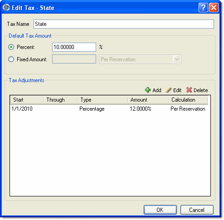Sort by the Type column header
Viewport: 224px width, 220px height.
pos(102,100)
